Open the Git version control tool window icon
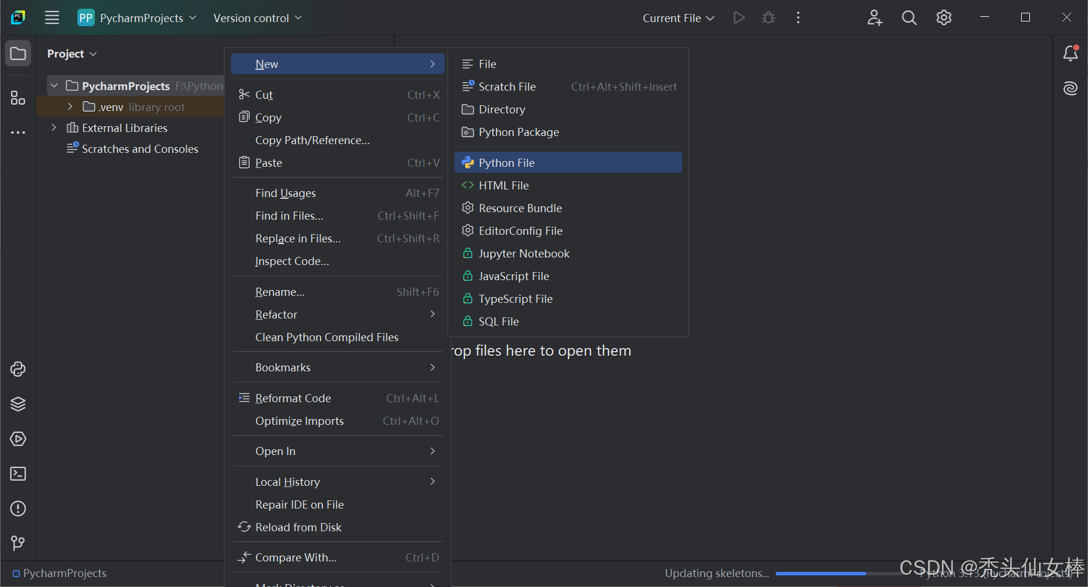This screenshot has width=1088, height=587. (18, 543)
